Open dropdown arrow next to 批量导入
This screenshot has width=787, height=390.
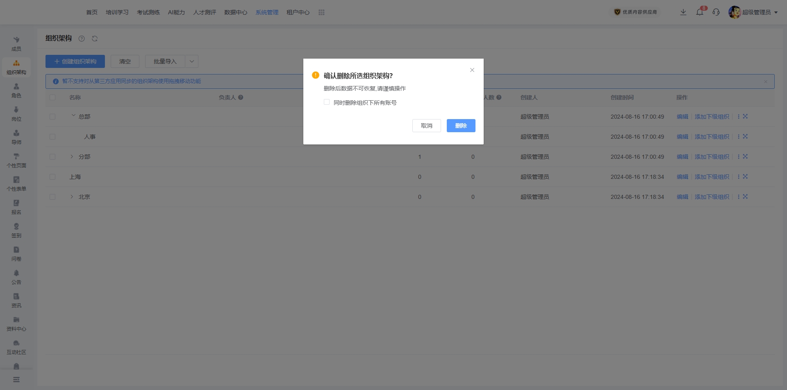pyautogui.click(x=191, y=61)
